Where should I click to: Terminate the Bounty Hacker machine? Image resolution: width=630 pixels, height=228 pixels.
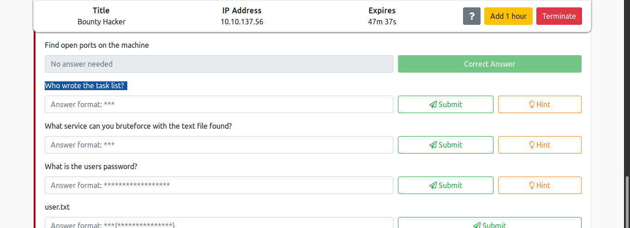pos(559,16)
